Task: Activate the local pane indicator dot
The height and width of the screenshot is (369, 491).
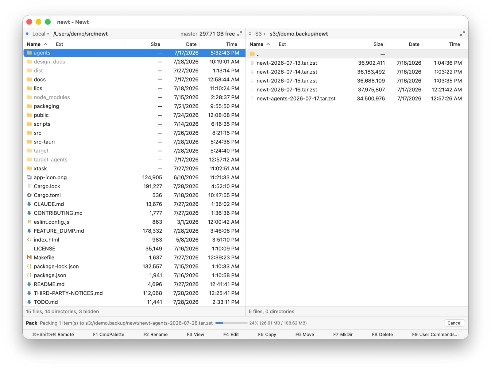Action: 27,34
